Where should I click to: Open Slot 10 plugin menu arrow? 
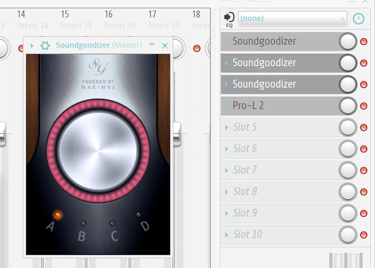pyautogui.click(x=226, y=234)
